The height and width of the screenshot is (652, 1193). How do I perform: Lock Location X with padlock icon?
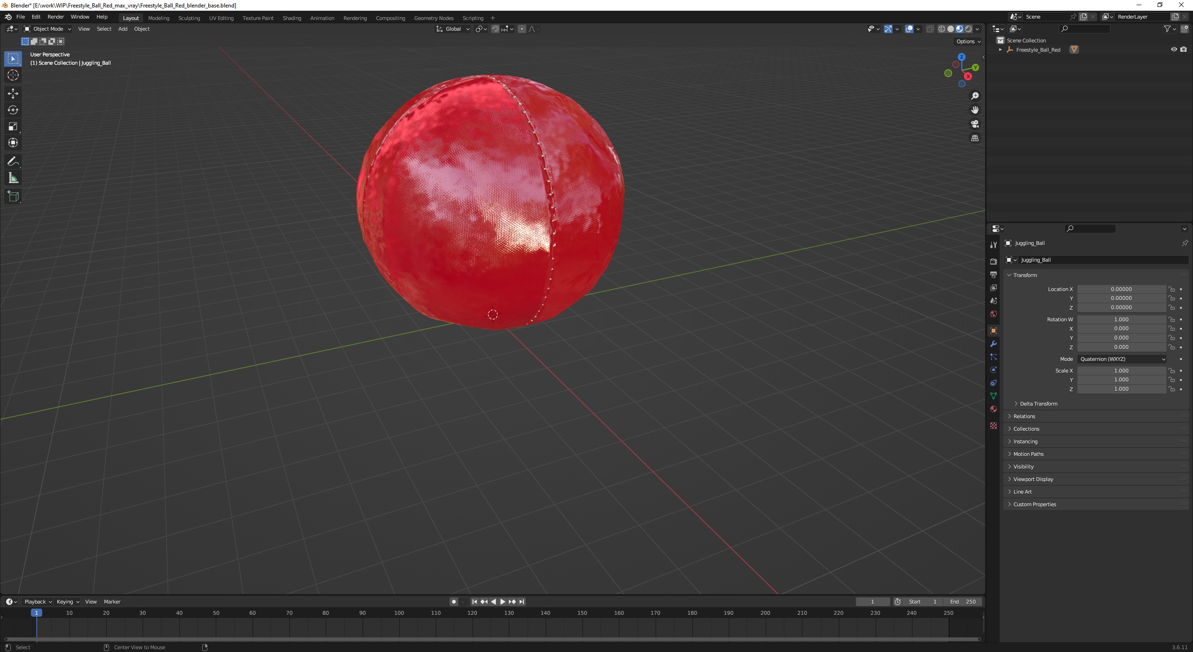pyautogui.click(x=1172, y=289)
